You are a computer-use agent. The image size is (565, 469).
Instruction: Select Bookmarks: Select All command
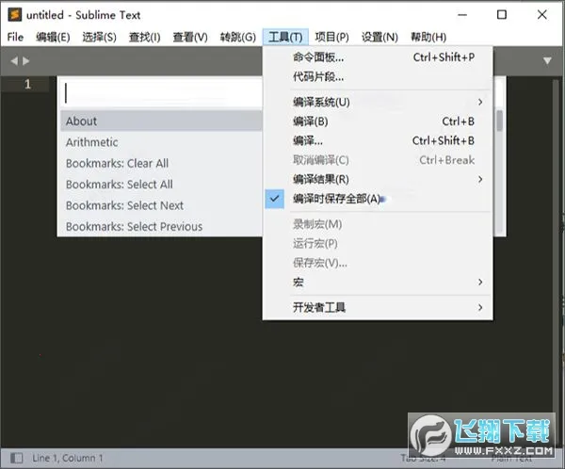(161, 185)
